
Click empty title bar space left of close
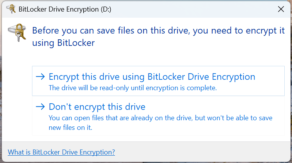tap(193, 10)
